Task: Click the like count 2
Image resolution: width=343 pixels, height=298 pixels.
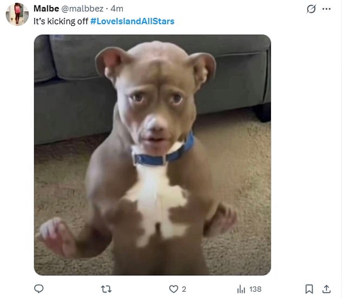Action: (x=184, y=289)
